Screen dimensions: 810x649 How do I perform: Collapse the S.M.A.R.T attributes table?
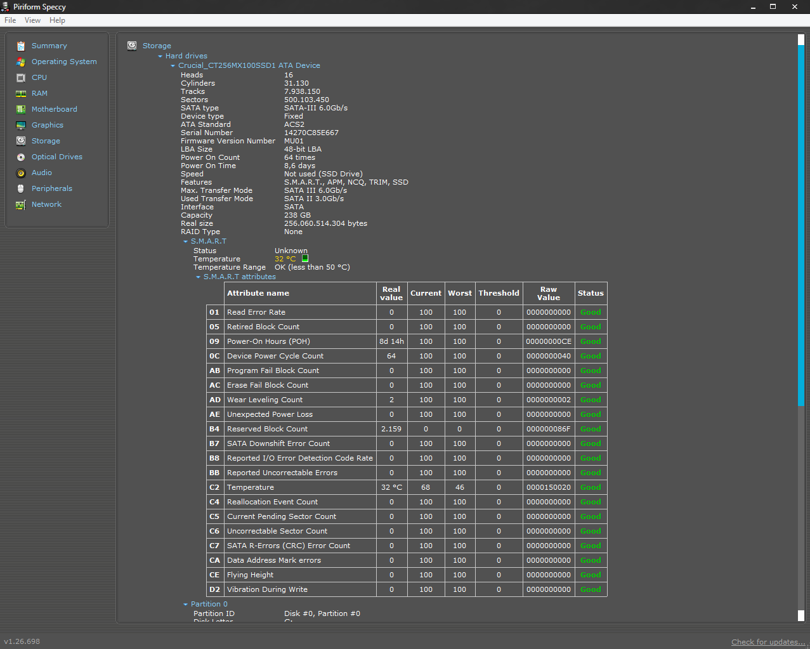[x=199, y=277]
